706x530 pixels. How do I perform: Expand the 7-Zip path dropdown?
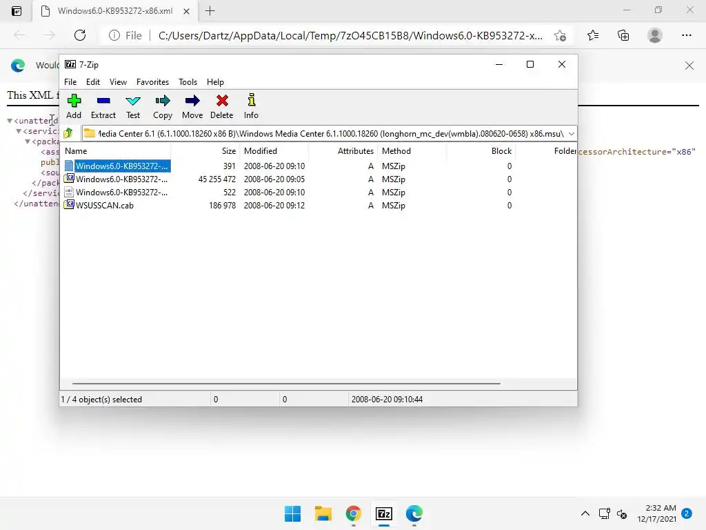tap(571, 134)
